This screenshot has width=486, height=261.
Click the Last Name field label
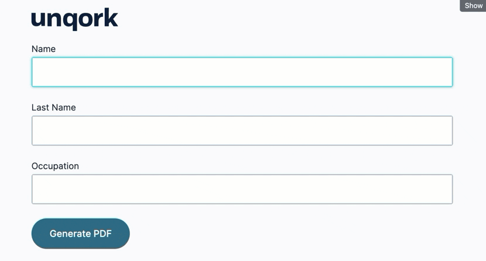pos(54,107)
